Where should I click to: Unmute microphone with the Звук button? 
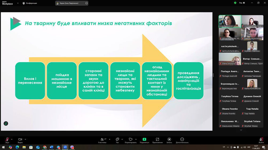coord(7,140)
